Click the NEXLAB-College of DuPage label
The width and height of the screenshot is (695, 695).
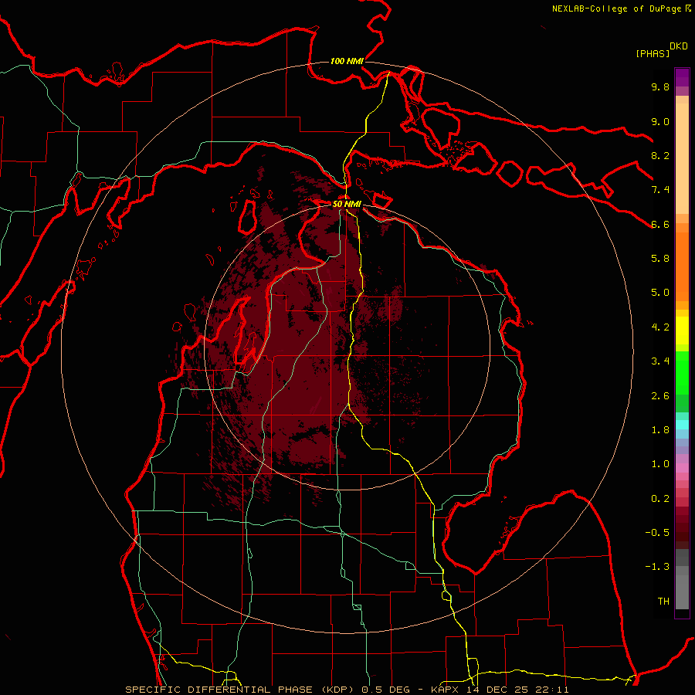[618, 8]
